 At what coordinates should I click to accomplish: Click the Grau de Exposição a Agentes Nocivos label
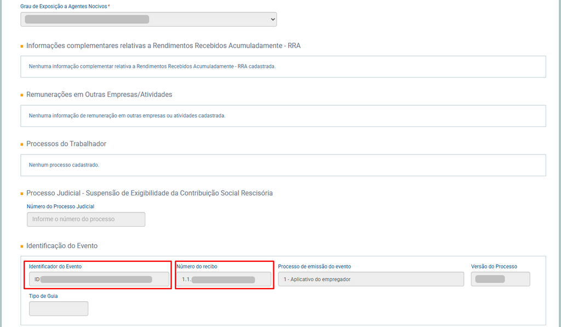(x=65, y=5)
